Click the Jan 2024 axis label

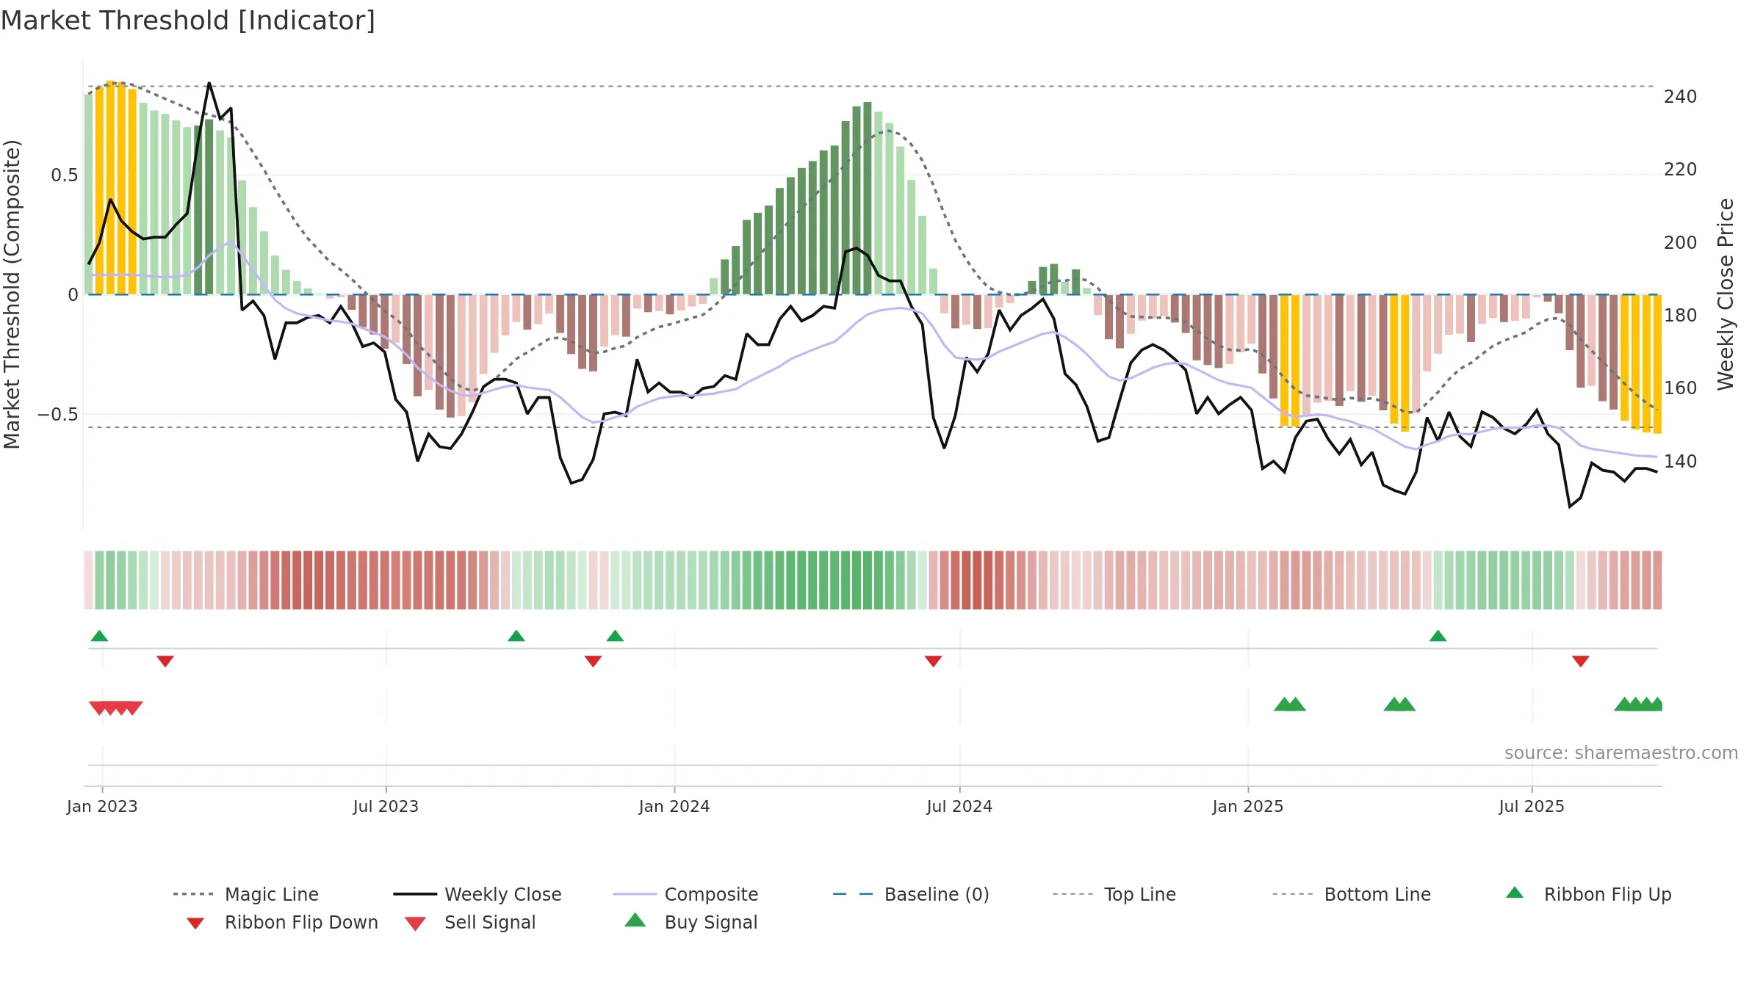click(x=674, y=807)
